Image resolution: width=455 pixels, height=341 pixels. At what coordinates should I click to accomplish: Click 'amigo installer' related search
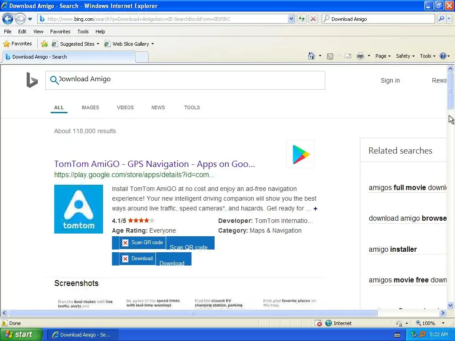coord(393,250)
